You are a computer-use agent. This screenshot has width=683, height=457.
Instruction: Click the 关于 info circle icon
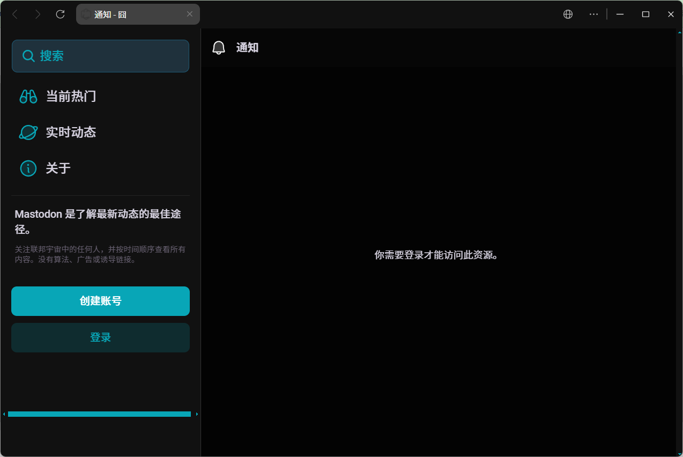[28, 168]
